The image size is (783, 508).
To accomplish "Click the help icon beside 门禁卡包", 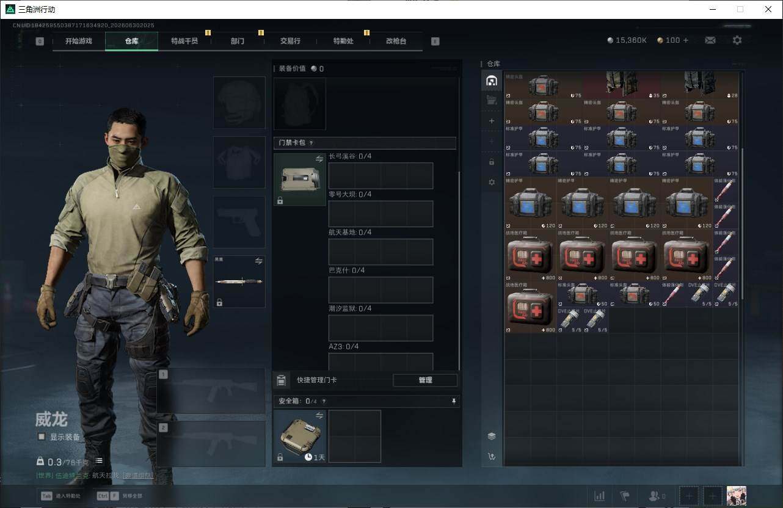I will pyautogui.click(x=311, y=143).
